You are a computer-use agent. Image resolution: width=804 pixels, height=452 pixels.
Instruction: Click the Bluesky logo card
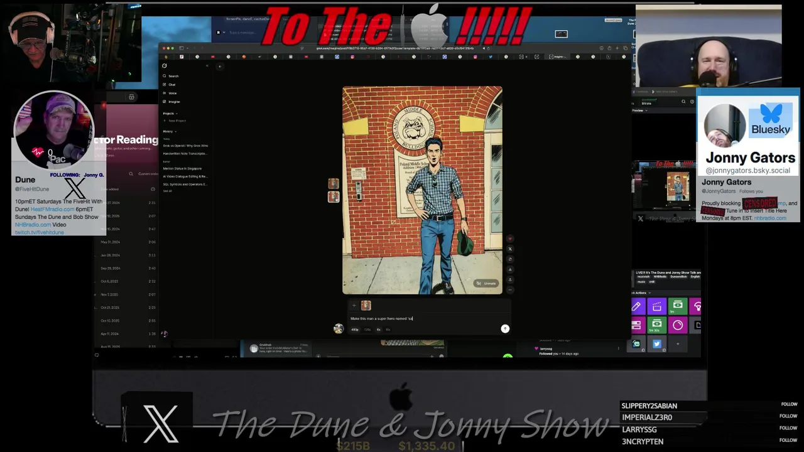(x=771, y=120)
